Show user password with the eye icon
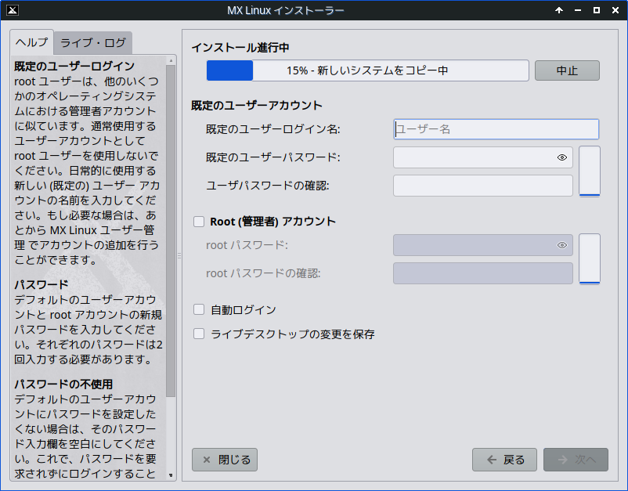628x491 pixels. [x=561, y=157]
